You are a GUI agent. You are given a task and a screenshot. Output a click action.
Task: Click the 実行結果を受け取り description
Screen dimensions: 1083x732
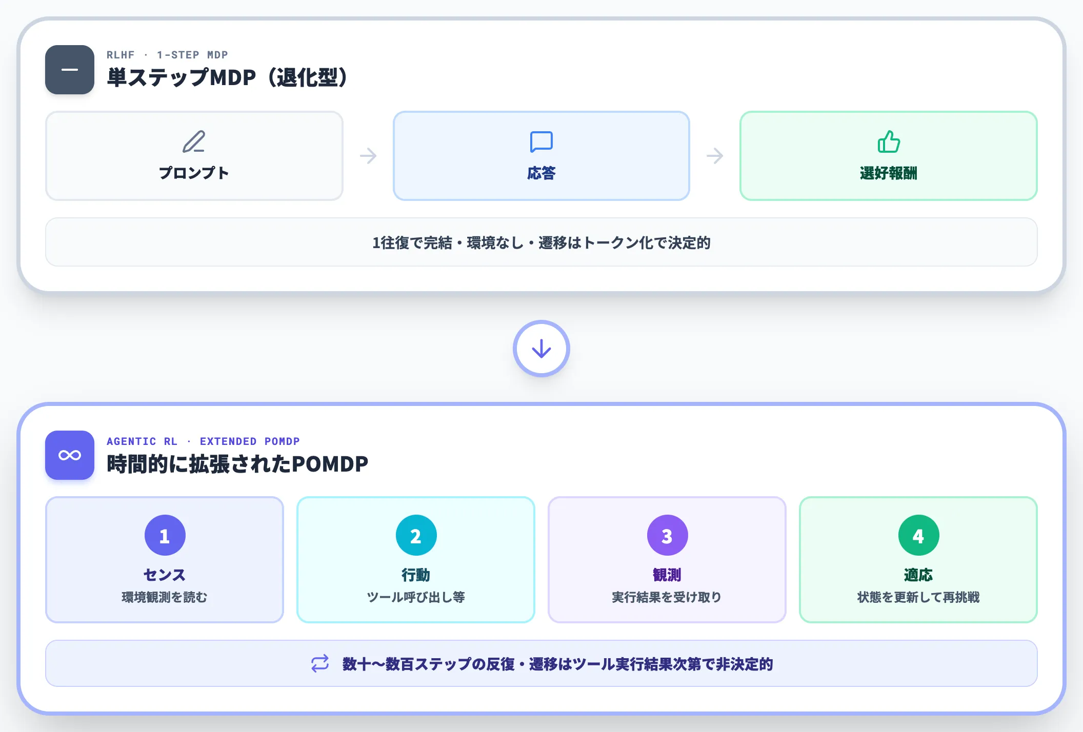(x=667, y=597)
